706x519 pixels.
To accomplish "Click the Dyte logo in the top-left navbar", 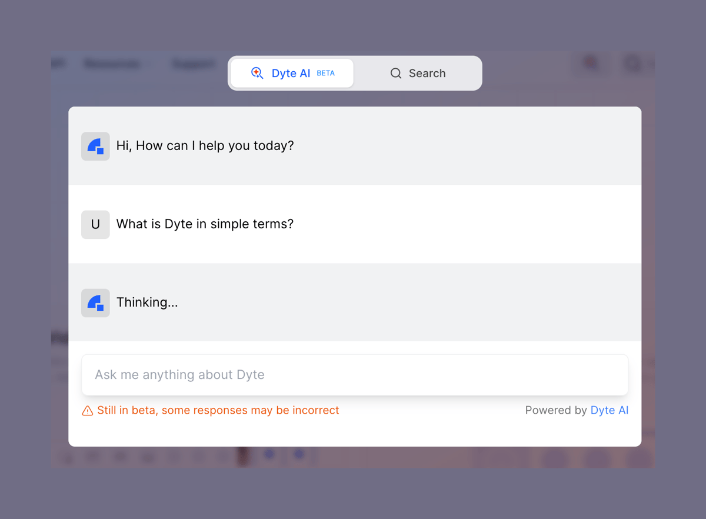I will (56, 64).
